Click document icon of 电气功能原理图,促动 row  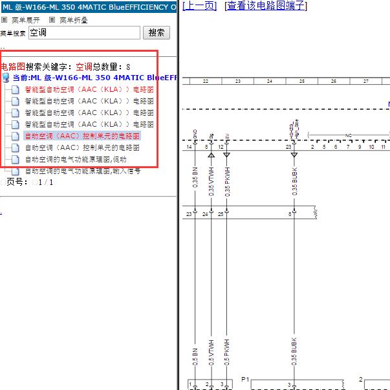click(15, 160)
